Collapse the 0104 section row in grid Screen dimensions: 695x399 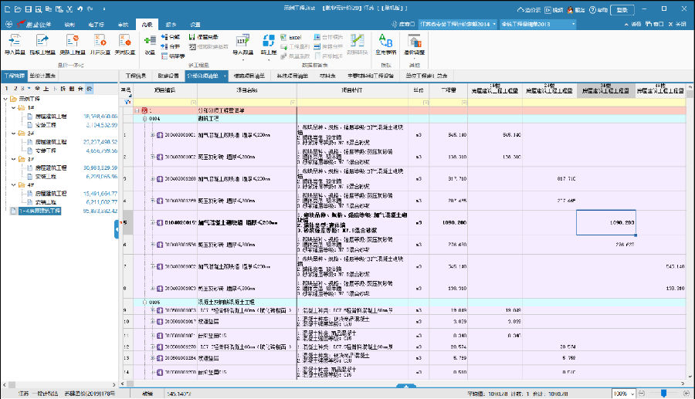144,120
